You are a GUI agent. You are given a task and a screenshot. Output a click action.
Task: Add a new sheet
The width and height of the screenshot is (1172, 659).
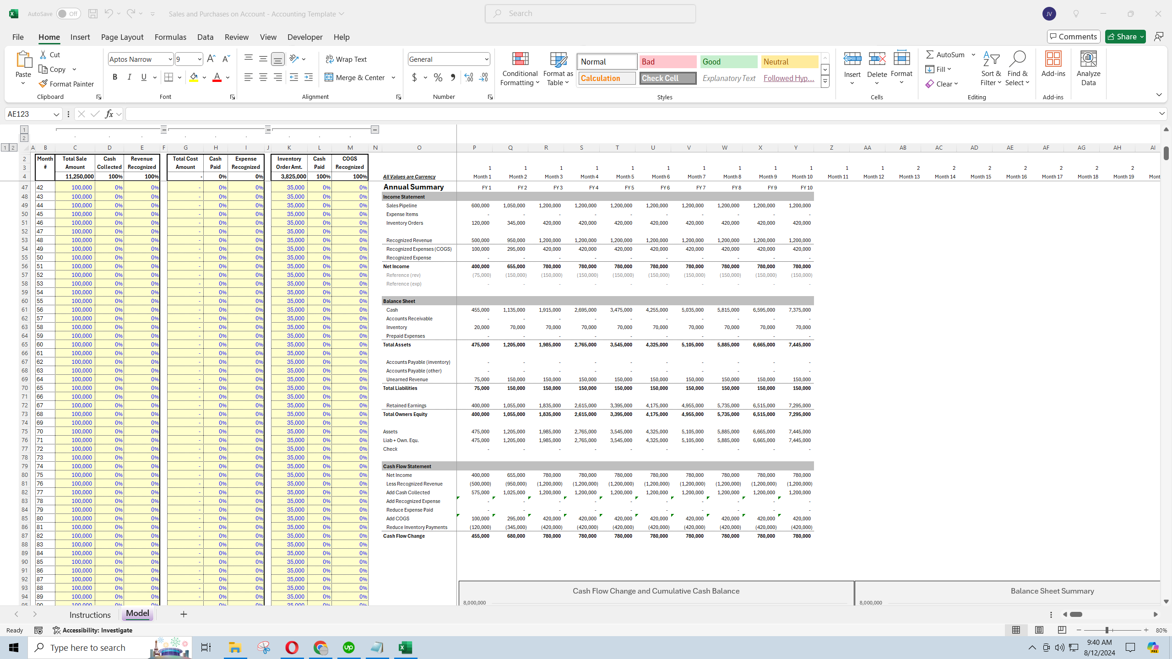[184, 614]
